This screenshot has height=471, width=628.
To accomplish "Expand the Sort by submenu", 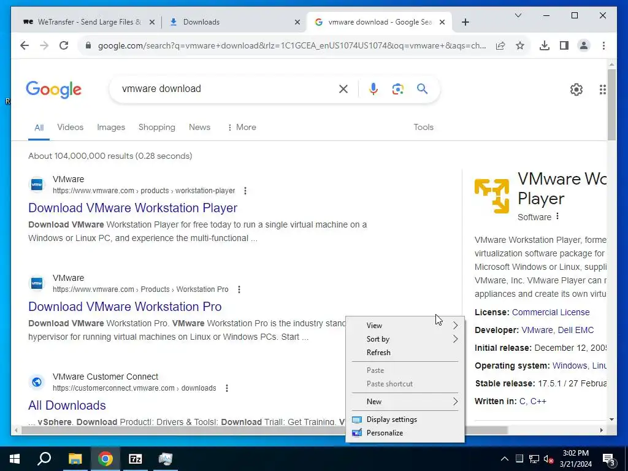I will tap(405, 339).
